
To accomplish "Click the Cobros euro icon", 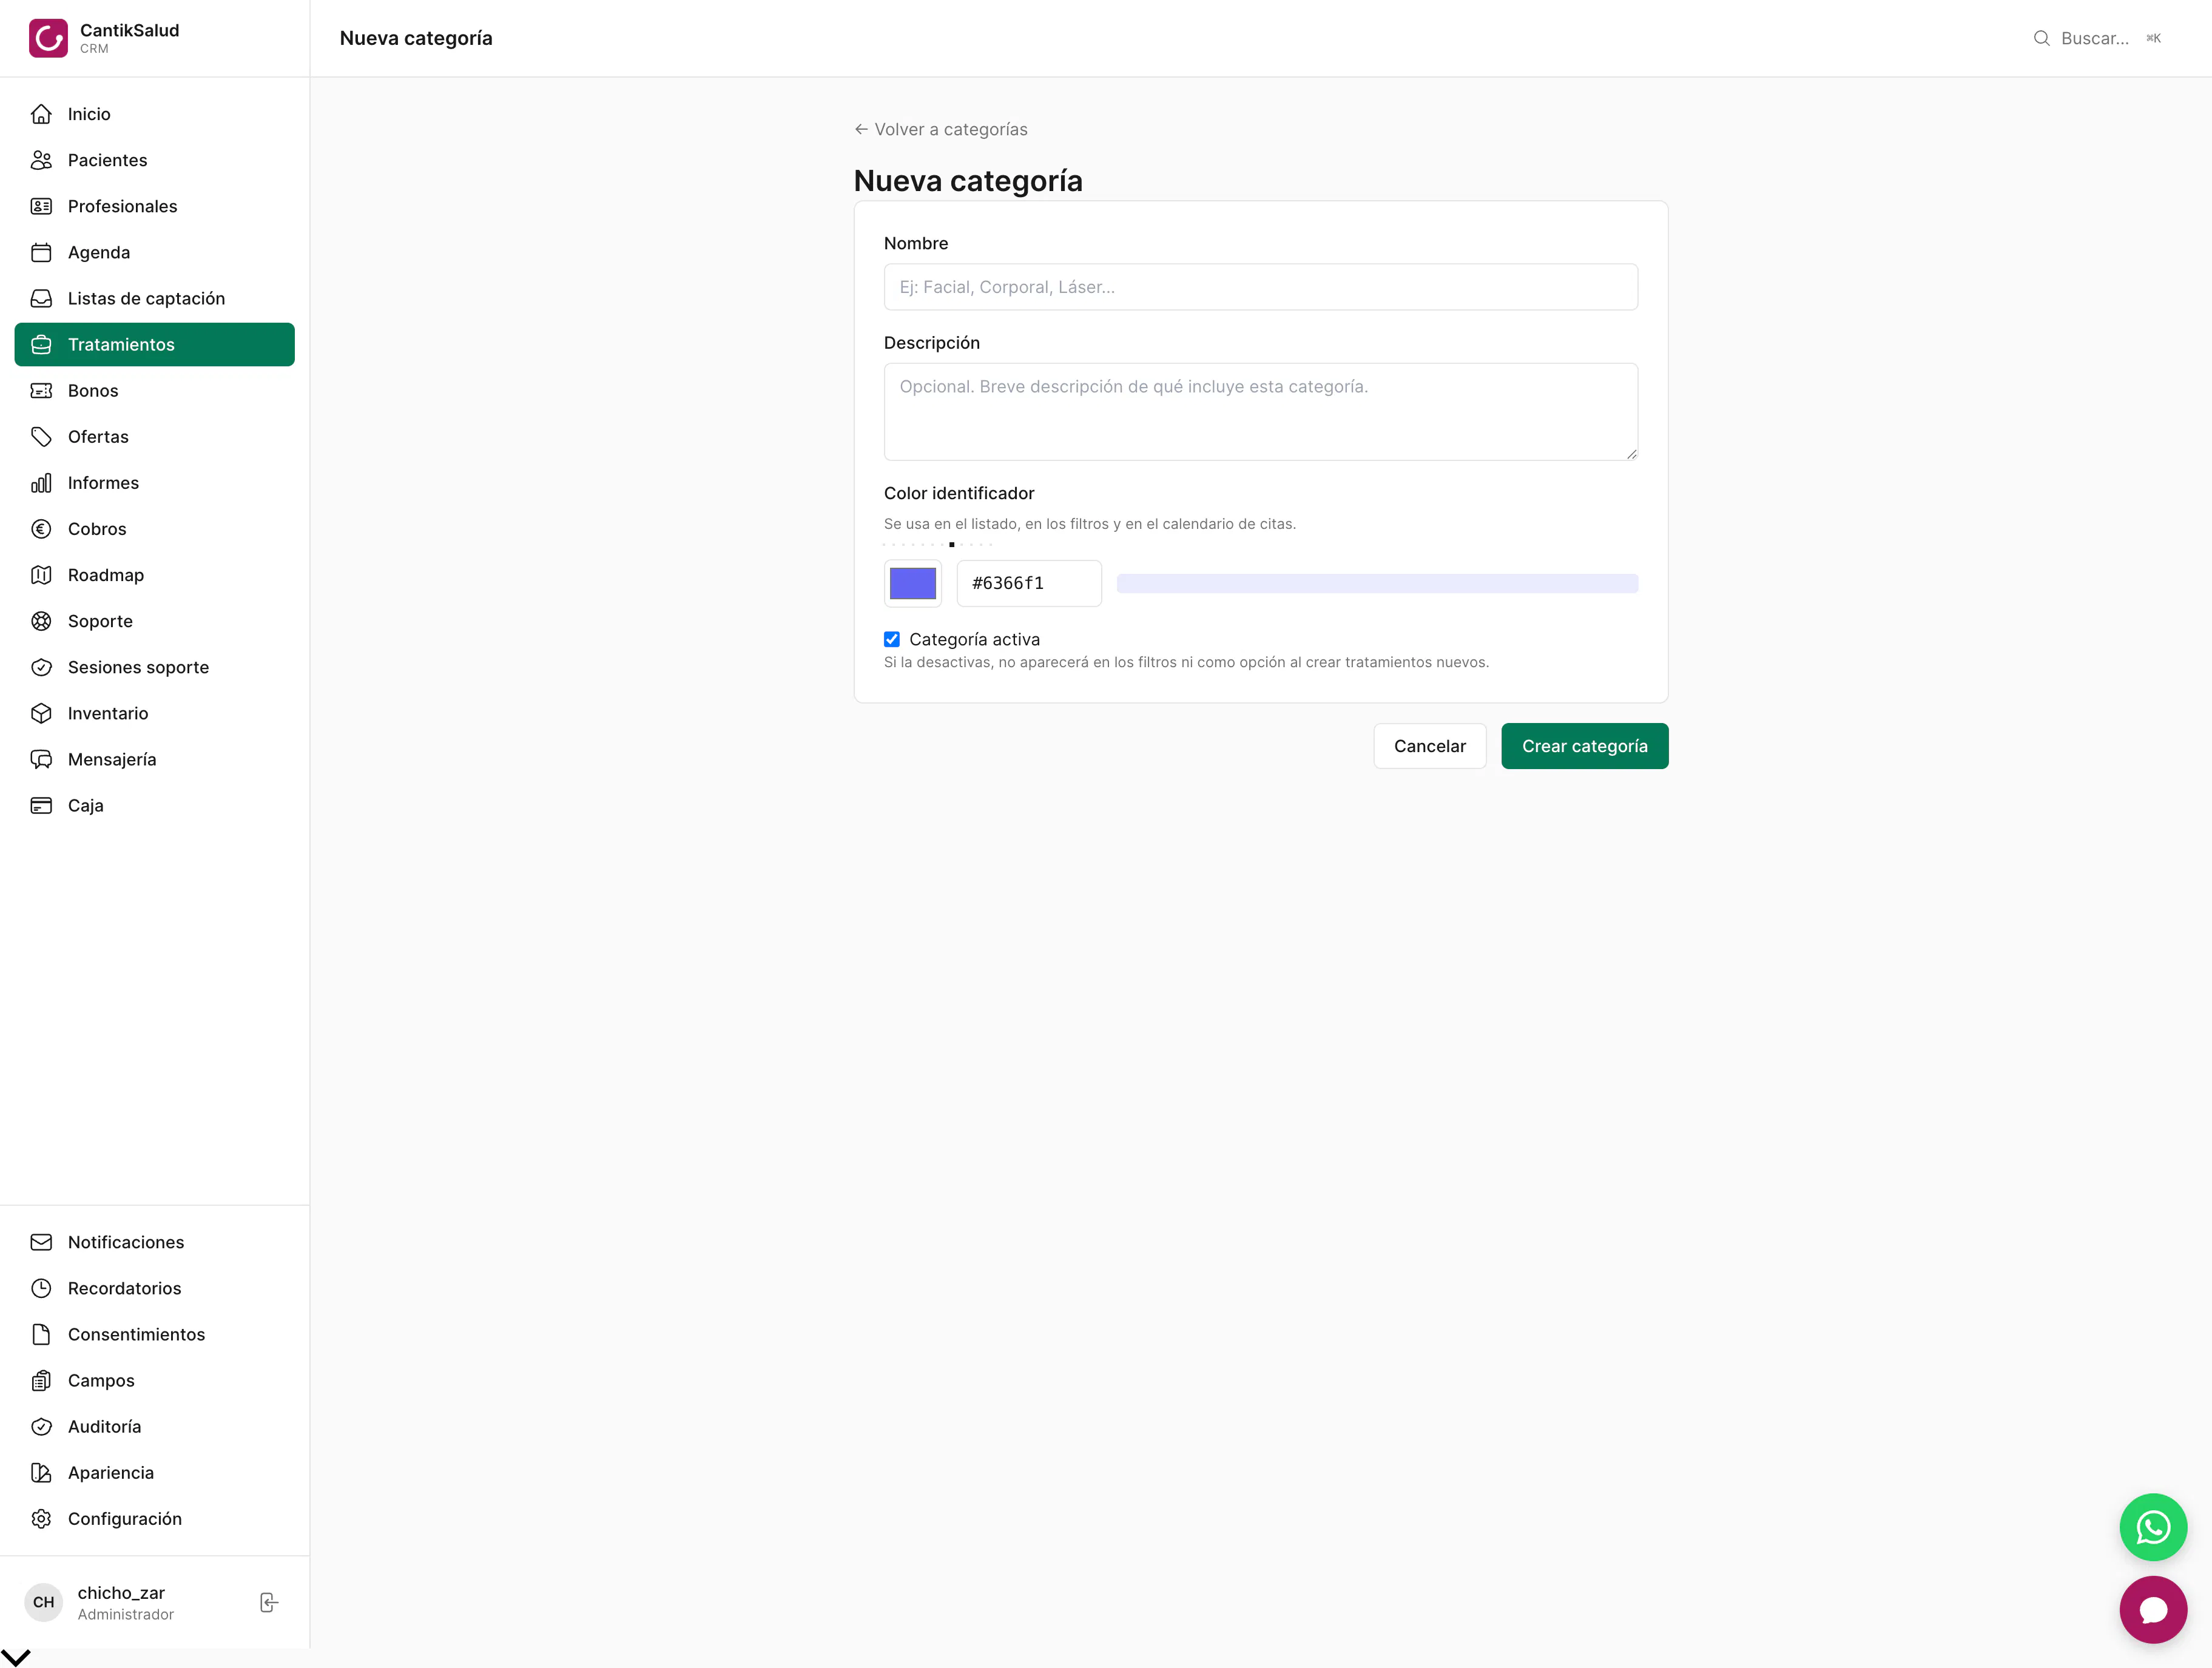I will [x=41, y=529].
